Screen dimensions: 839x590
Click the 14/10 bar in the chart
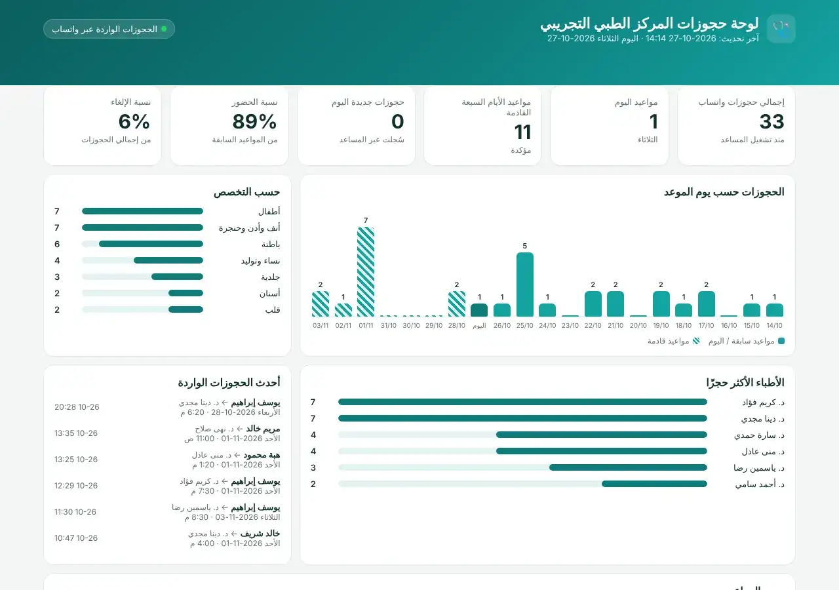[x=775, y=311]
